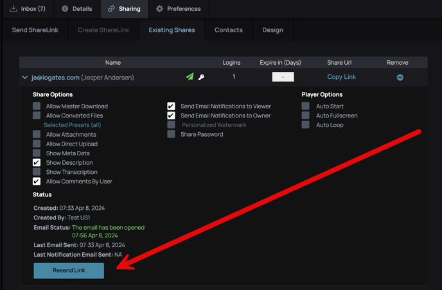The height and width of the screenshot is (290, 442).
Task: Click the blue minus remove share icon
Action: [400, 78]
